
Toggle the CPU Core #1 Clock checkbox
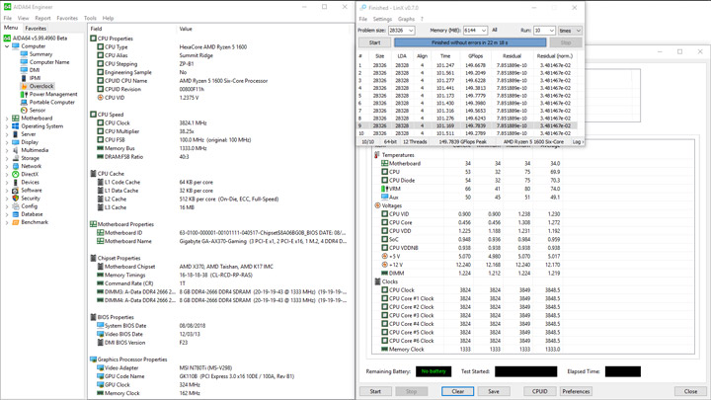point(384,298)
